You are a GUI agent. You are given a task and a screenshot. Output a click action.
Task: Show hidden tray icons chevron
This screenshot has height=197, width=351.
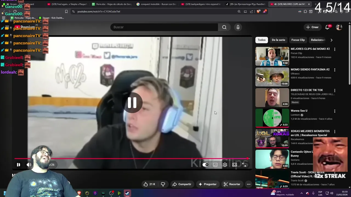click(x=301, y=193)
